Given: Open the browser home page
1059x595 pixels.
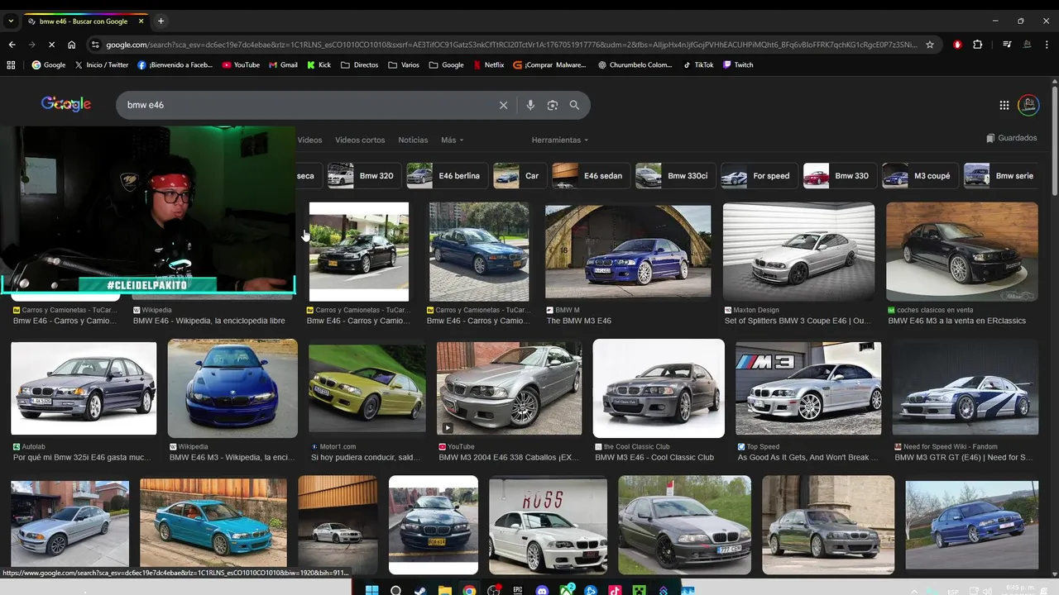Looking at the screenshot, I should [x=72, y=45].
